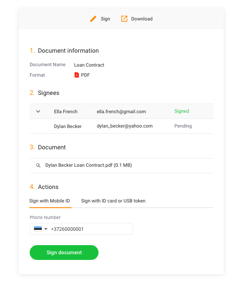Expand the Ella French signee row chevron
Screen dimensions: 242x283
(x=38, y=111)
